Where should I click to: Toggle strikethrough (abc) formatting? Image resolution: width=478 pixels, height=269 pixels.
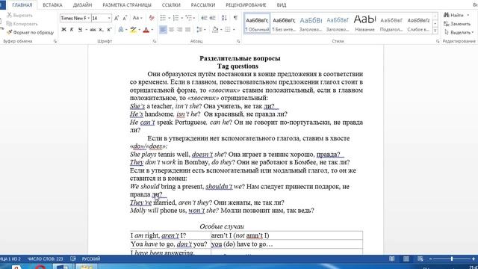pyautogui.click(x=93, y=30)
